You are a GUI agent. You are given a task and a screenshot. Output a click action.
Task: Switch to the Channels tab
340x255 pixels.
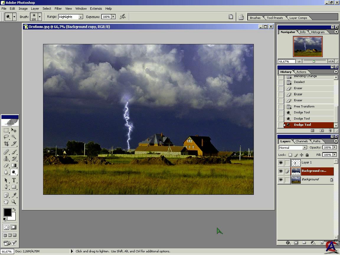(x=301, y=141)
